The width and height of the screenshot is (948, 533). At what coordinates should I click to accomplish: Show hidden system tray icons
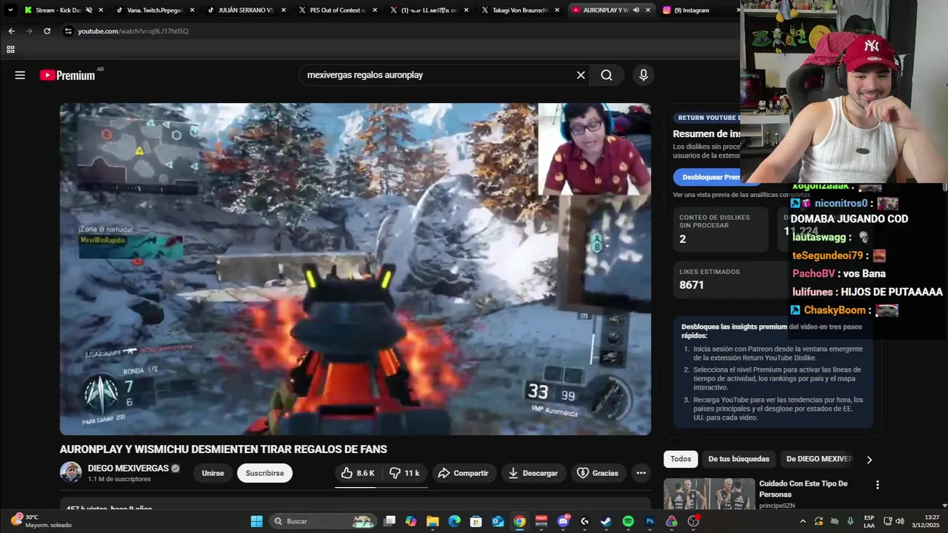coord(802,521)
